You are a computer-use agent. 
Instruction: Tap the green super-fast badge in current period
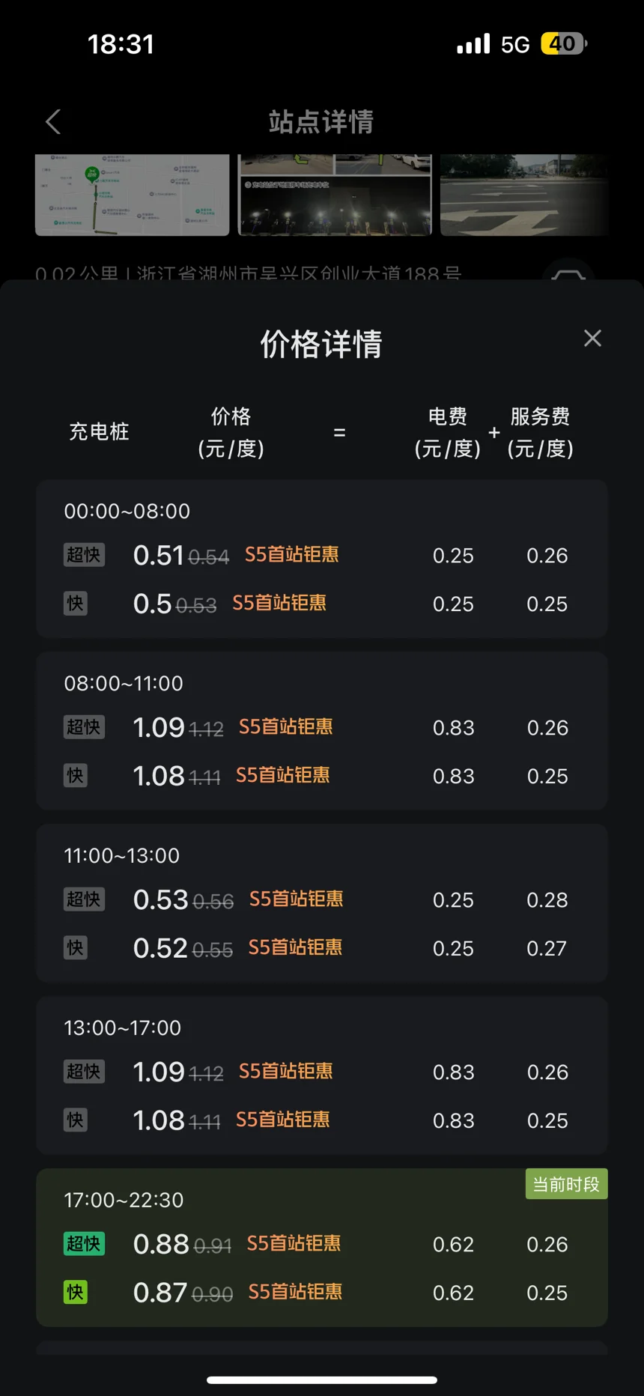[x=84, y=1244]
